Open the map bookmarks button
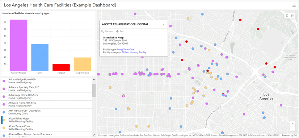This screenshot has height=138, width=299. [287, 16]
